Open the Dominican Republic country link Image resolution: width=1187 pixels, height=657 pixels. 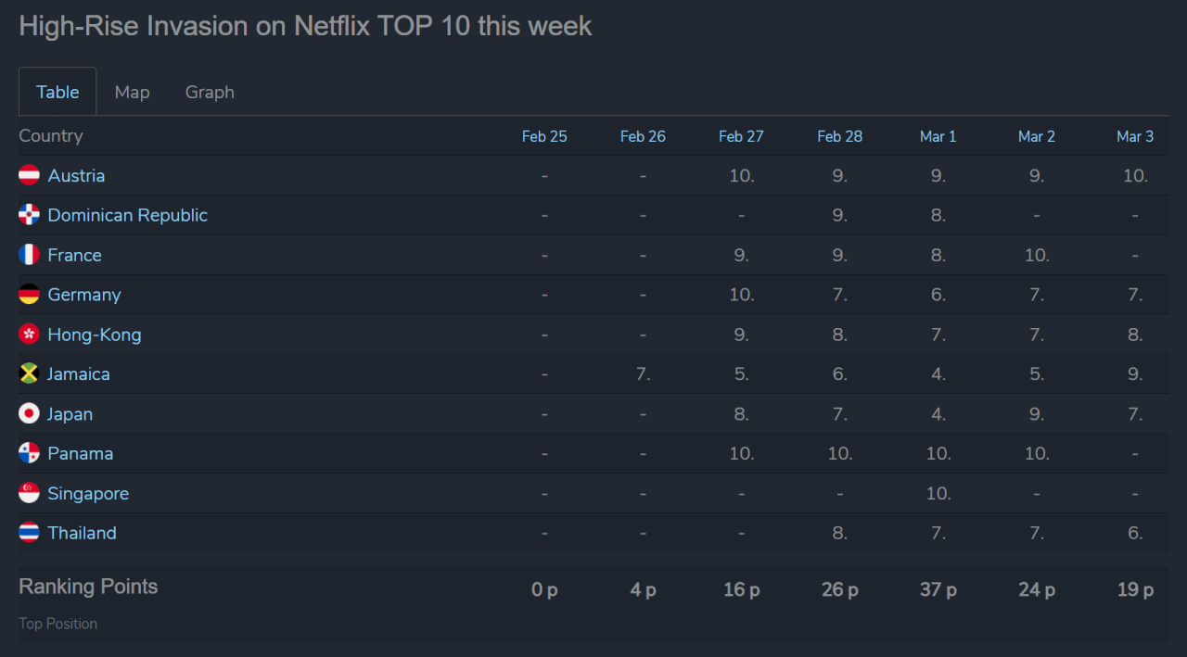127,215
